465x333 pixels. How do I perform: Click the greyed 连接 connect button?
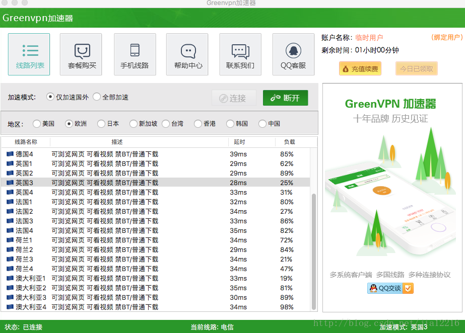coord(234,98)
